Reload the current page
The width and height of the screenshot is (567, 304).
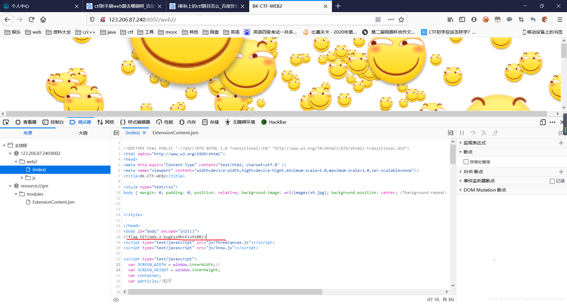31,19
